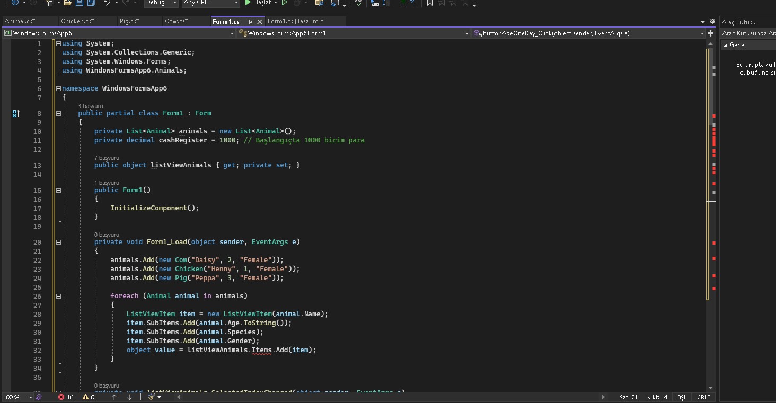Click the Save floppy disk icon
This screenshot has height=403, width=776.
[x=79, y=3]
